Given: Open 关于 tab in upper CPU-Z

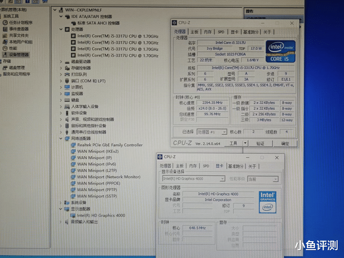Looking at the screenshot, I should tap(267, 32).
